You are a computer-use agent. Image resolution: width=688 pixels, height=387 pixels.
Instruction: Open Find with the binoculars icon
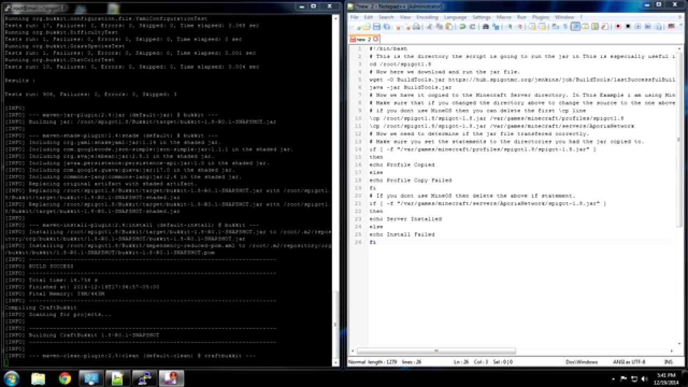point(485,26)
